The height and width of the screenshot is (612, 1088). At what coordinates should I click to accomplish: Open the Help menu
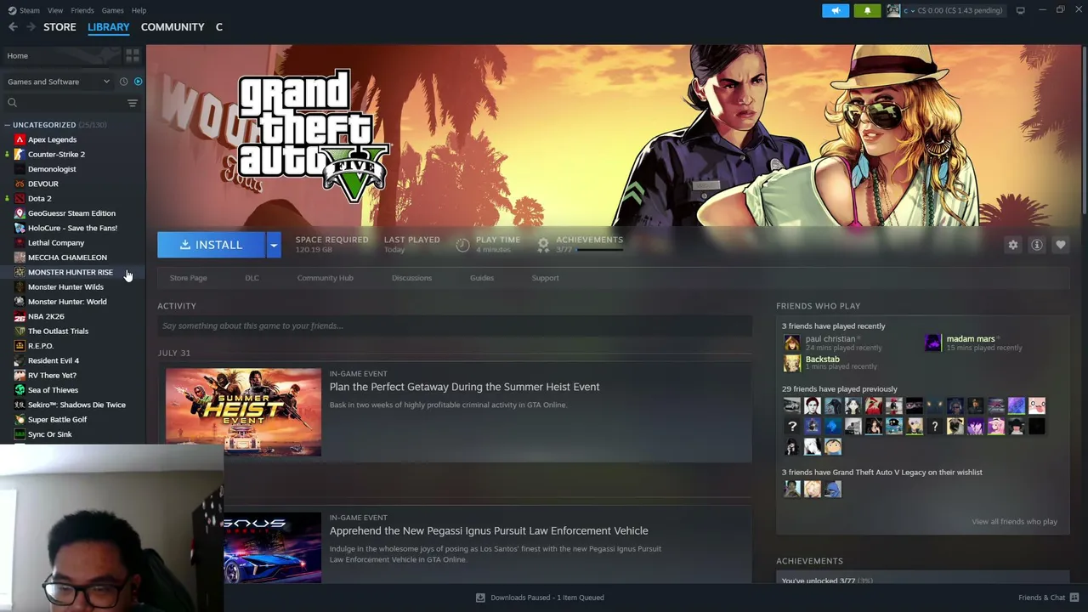click(x=139, y=10)
